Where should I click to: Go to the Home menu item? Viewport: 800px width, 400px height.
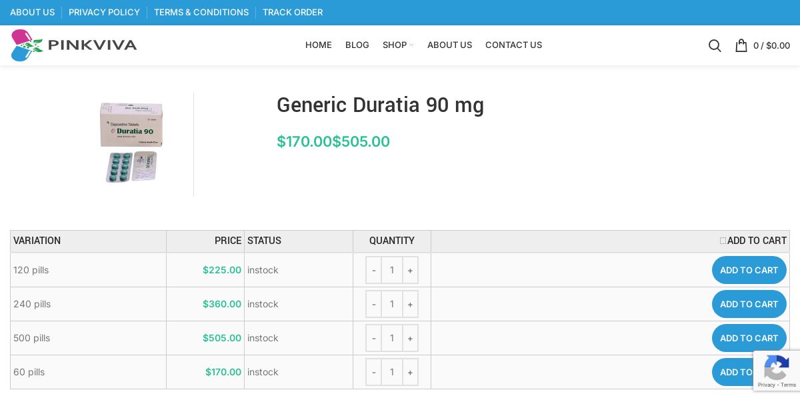319,45
